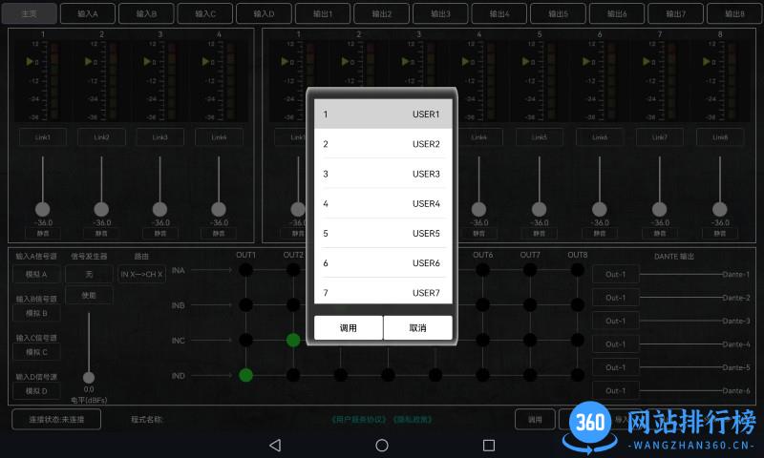
Task: Toggle matrix node INC to OUT6
Action: pos(483,340)
